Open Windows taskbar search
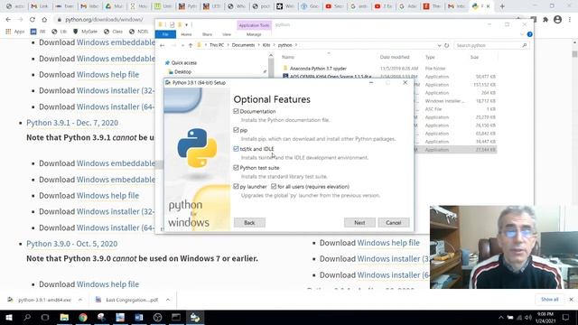The height and width of the screenshot is (325, 578). 27,317
